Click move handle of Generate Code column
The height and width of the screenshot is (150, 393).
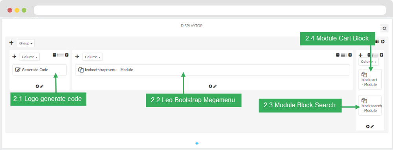pos(14,57)
